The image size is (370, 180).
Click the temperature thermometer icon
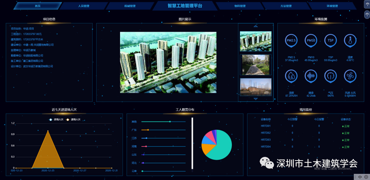coord(350,41)
